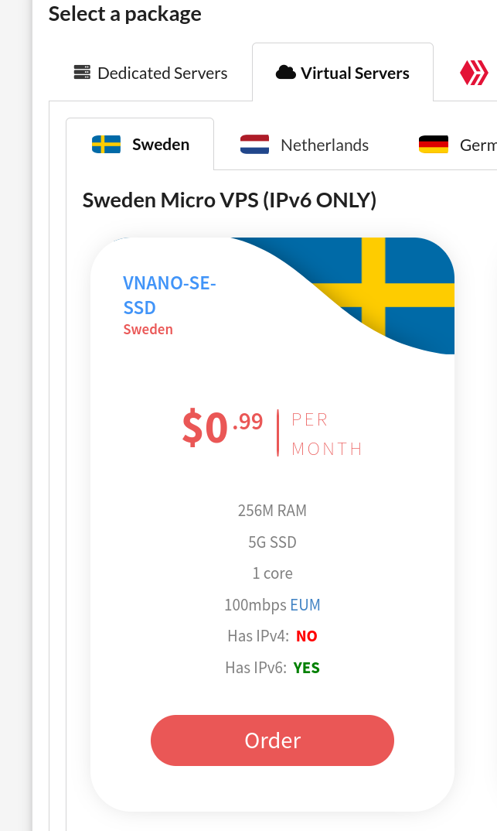Open the VNANO-SE-SSD package link

169,295
